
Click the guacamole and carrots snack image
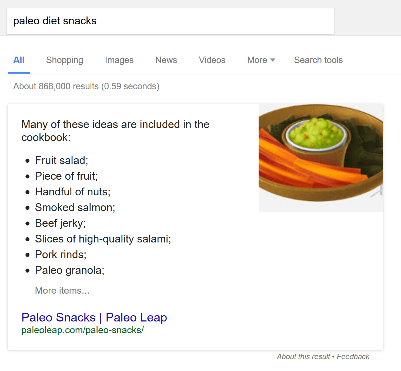coord(320,158)
